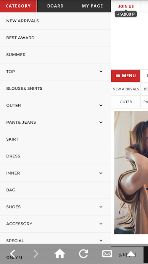This screenshot has height=264, width=148.
Task: Click the red MENU hamburger button
Action: [126, 76]
